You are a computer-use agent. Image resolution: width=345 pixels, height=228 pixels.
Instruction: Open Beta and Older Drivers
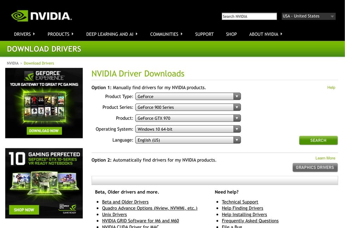(125, 202)
